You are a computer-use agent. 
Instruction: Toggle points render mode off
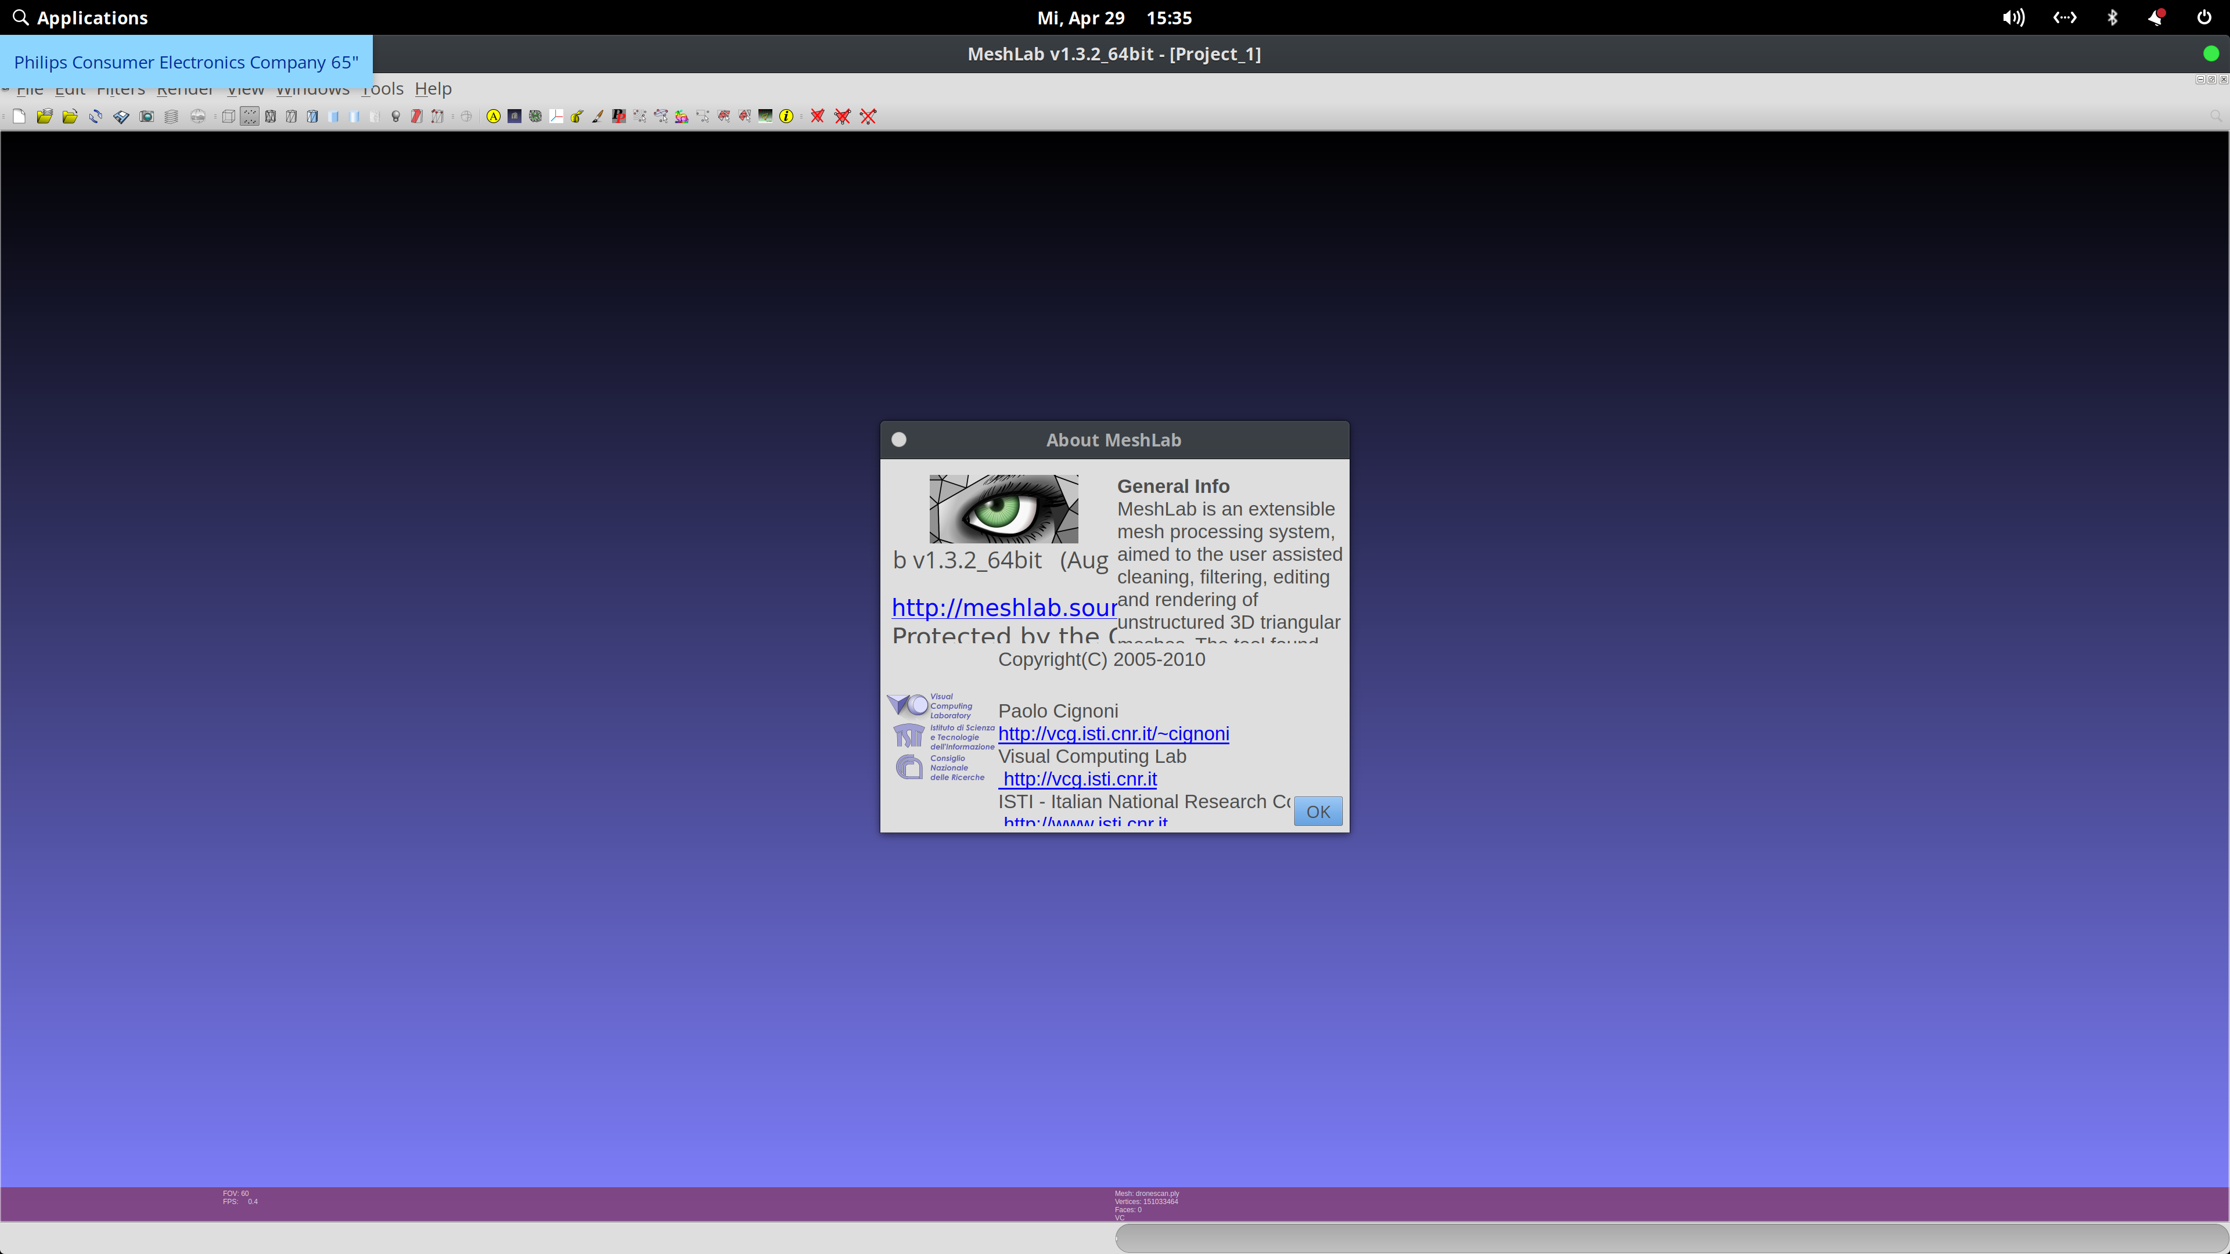249,116
